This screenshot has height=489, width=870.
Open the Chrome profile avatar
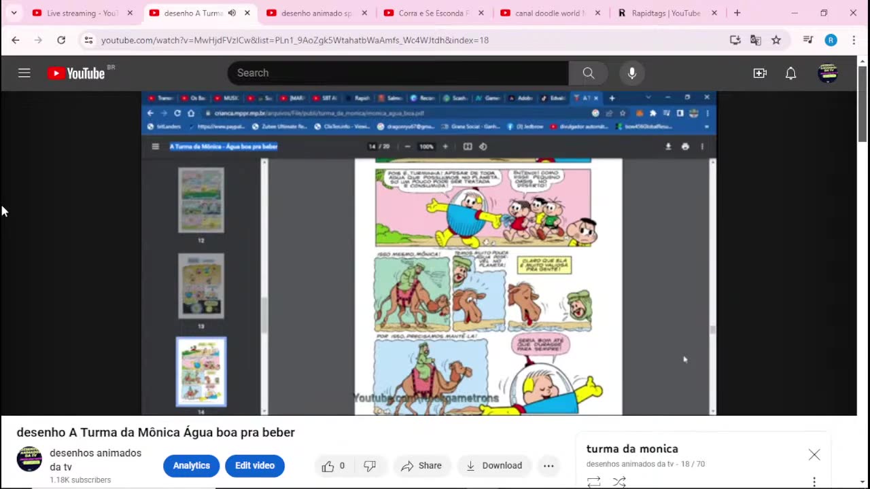831,40
